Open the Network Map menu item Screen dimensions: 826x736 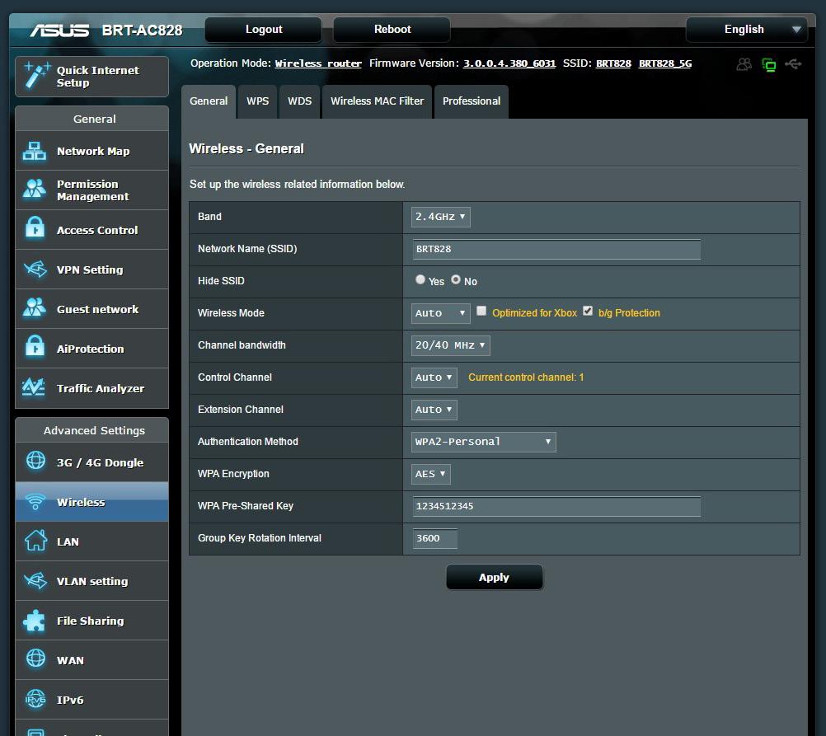[92, 151]
